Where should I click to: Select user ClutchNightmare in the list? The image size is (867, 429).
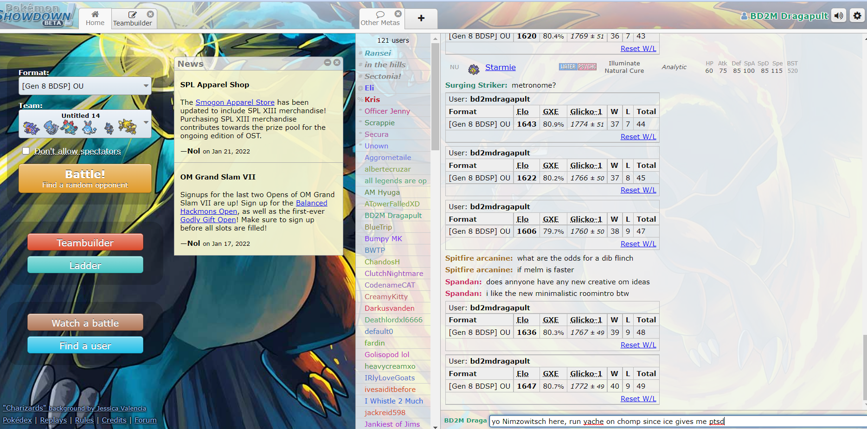tap(393, 273)
